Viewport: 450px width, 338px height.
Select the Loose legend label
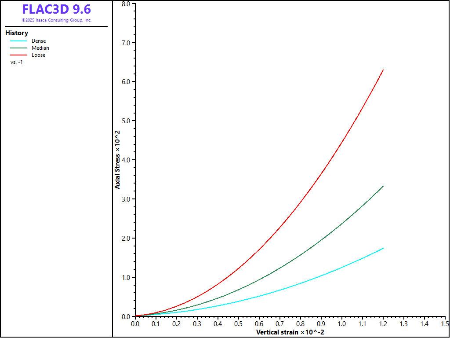tap(39, 55)
